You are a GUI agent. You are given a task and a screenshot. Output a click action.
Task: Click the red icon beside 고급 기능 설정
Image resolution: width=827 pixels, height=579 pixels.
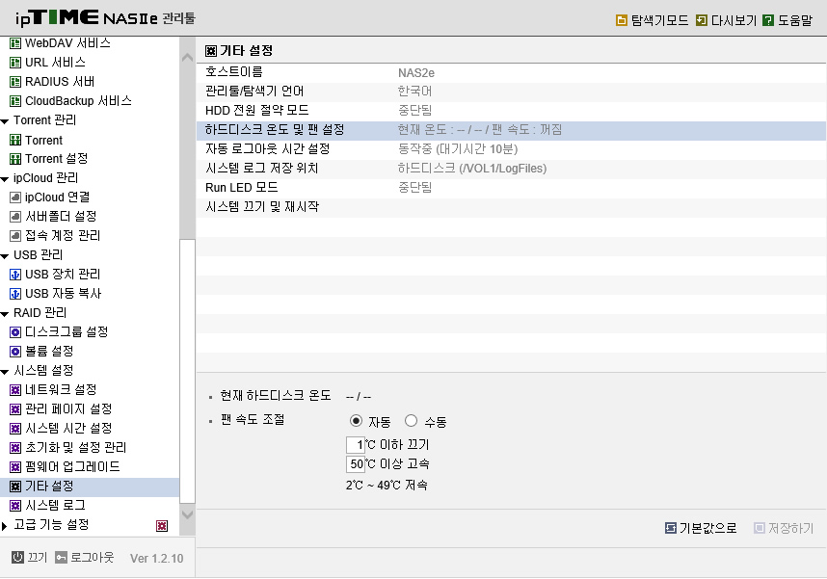tap(162, 526)
